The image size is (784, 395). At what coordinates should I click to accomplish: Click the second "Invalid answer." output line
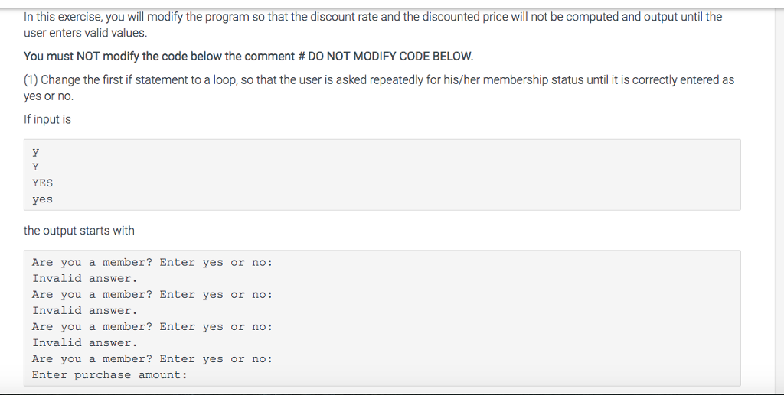(84, 311)
